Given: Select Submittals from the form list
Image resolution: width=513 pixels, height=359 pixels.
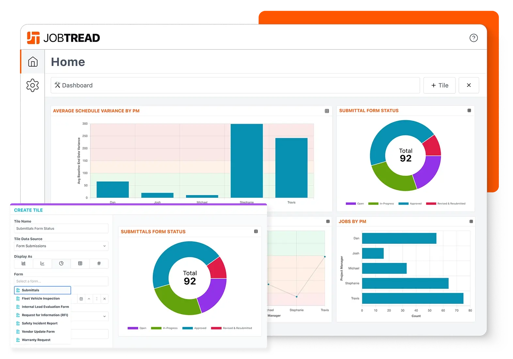Looking at the screenshot, I should (x=42, y=290).
